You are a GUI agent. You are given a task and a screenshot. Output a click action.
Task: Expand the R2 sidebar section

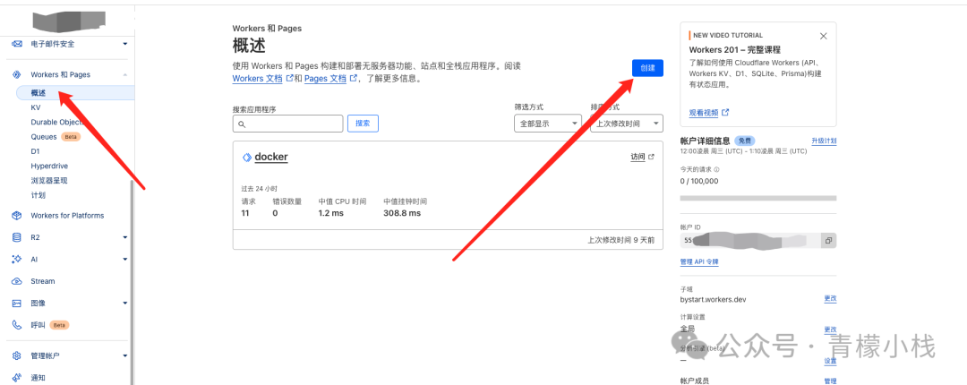tap(125, 237)
